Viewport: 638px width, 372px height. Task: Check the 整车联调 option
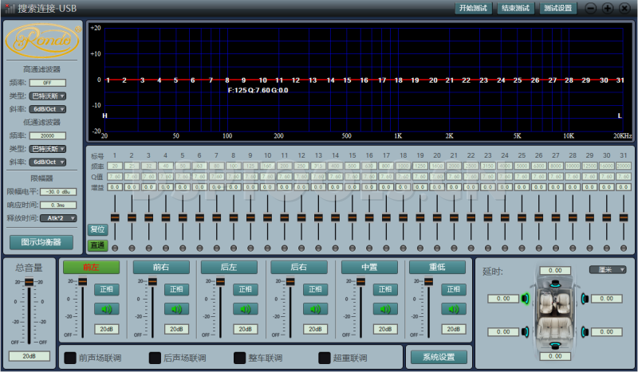tap(240, 358)
